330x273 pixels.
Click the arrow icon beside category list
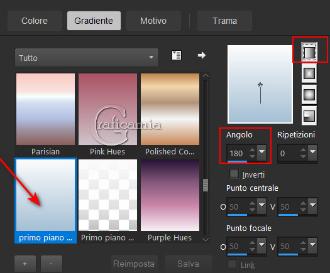click(x=202, y=55)
